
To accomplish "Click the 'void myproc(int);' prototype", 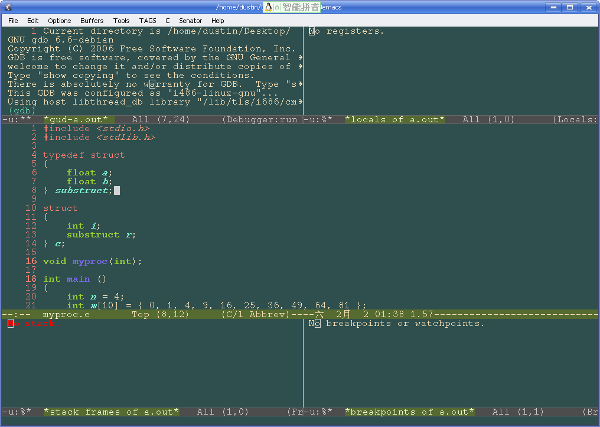I will (92, 261).
